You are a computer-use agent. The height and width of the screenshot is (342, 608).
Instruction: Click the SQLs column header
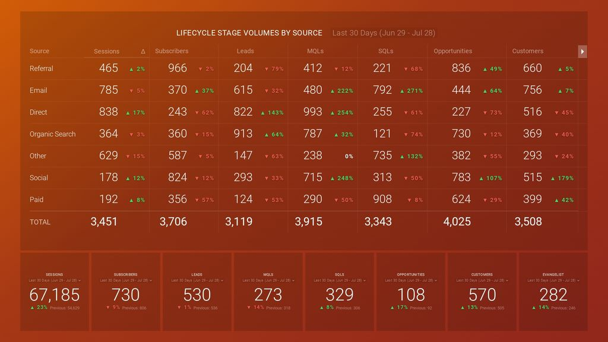385,51
